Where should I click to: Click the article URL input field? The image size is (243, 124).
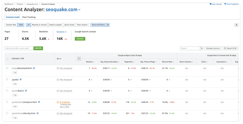click(x=19, y=48)
